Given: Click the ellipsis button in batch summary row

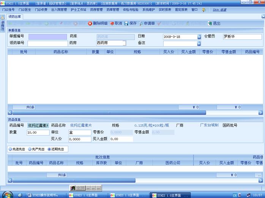Looking at the screenshot, I should 259,175.
